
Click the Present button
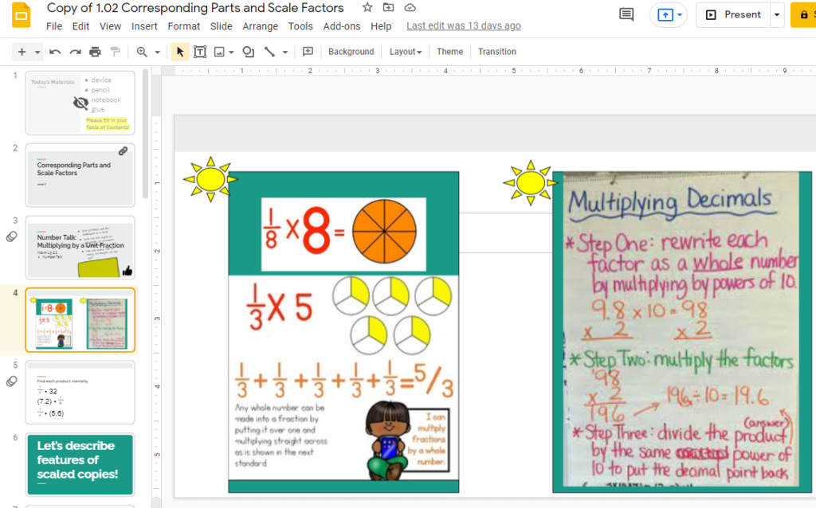click(x=733, y=14)
